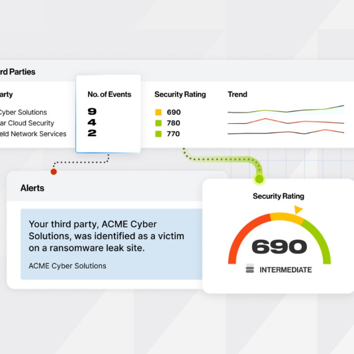Click the yellow swatch next to 690
This screenshot has height=354, width=354.
coord(158,112)
